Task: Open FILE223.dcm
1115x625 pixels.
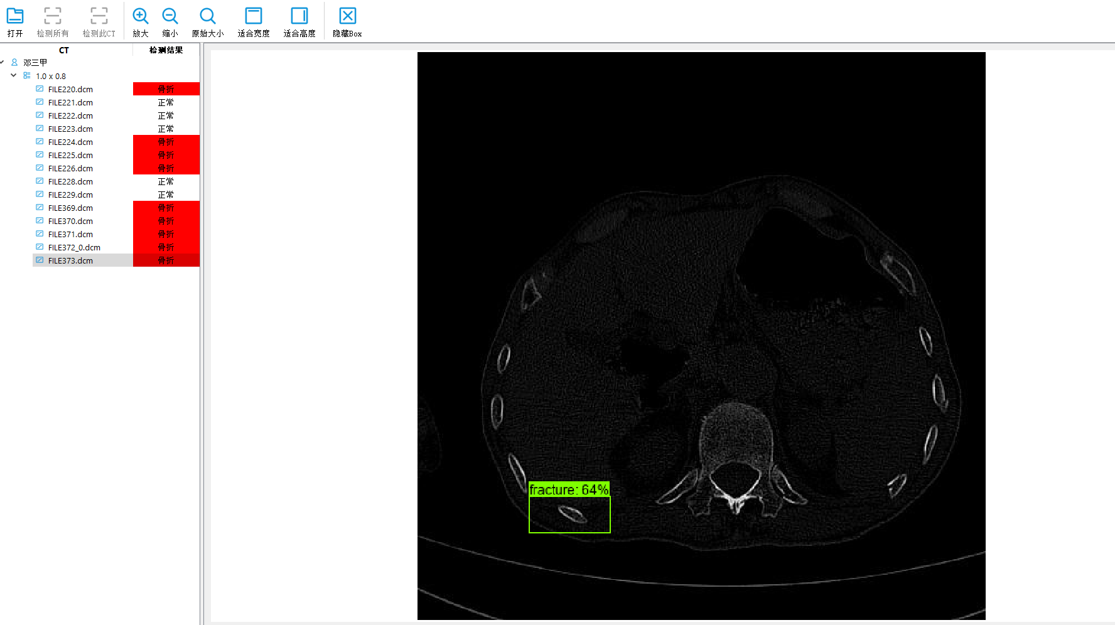Action: [x=70, y=129]
